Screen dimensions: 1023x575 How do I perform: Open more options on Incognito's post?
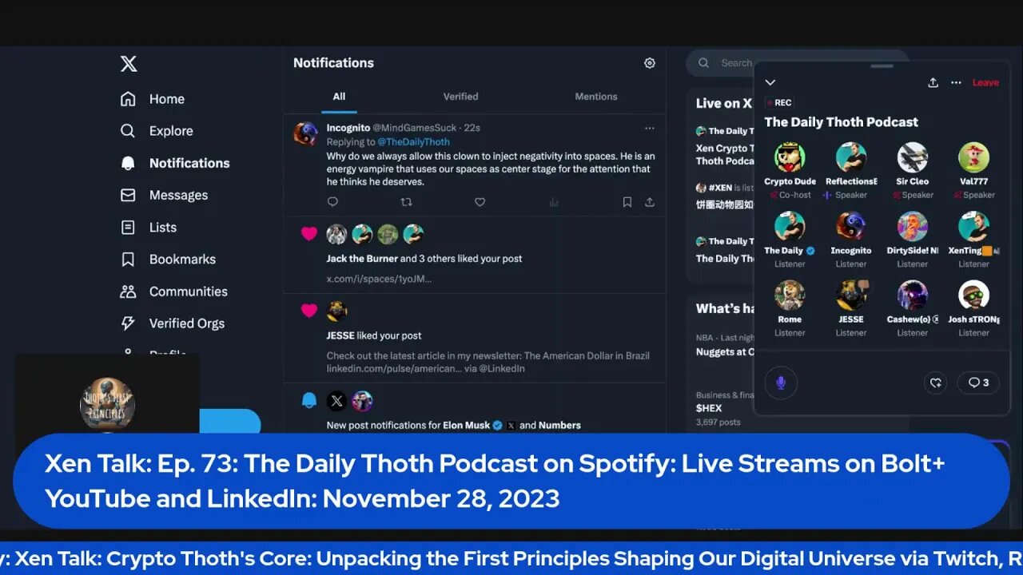650,128
